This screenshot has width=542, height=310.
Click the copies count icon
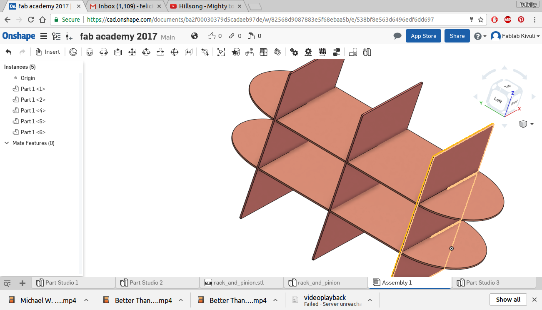click(x=251, y=36)
